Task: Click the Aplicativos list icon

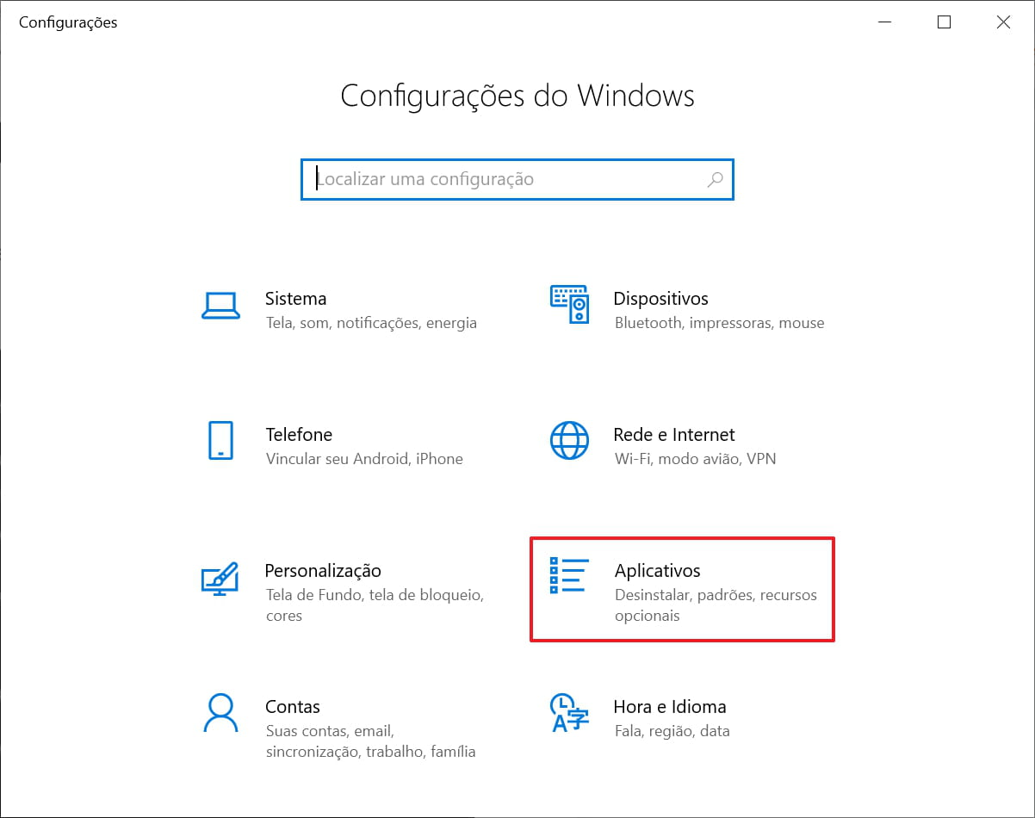Action: (569, 576)
